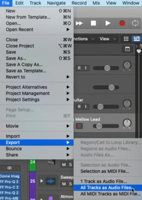This screenshot has height=200, width=142.
Task: Toggle red record button on Mellow Lead track
Action: 80,126
